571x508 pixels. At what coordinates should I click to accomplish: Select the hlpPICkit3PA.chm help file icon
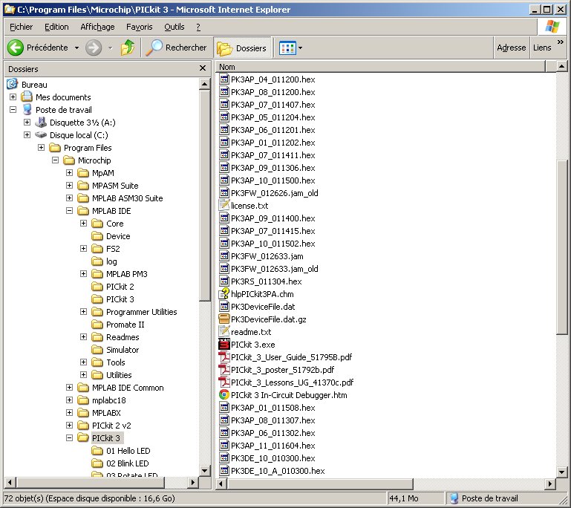[224, 294]
